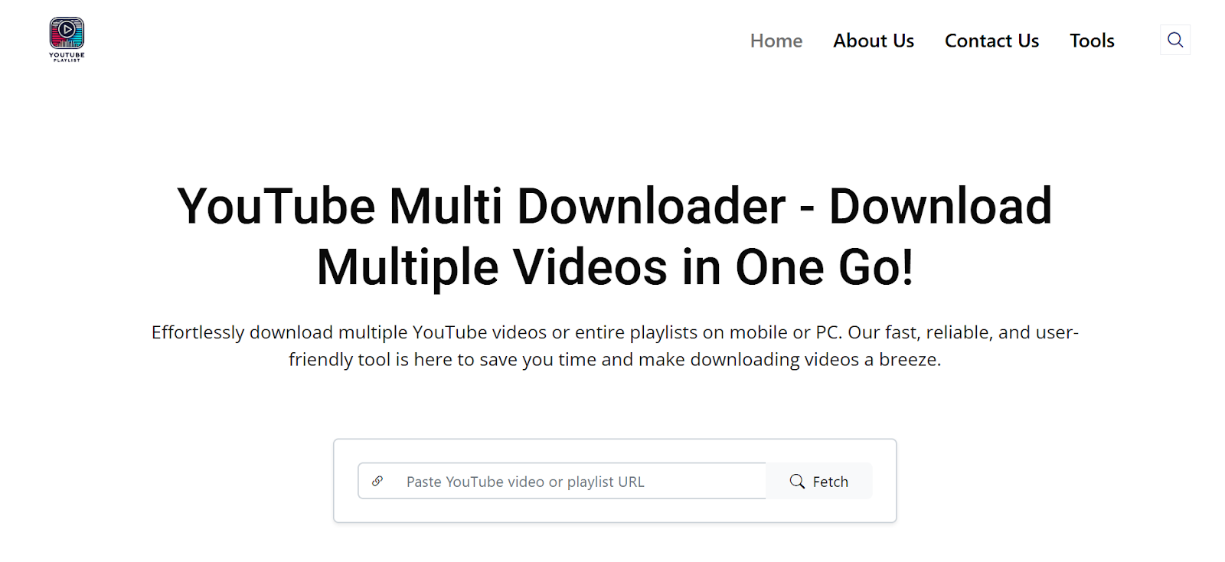Open the Tools menu item
Image resolution: width=1225 pixels, height=562 pixels.
pos(1092,41)
